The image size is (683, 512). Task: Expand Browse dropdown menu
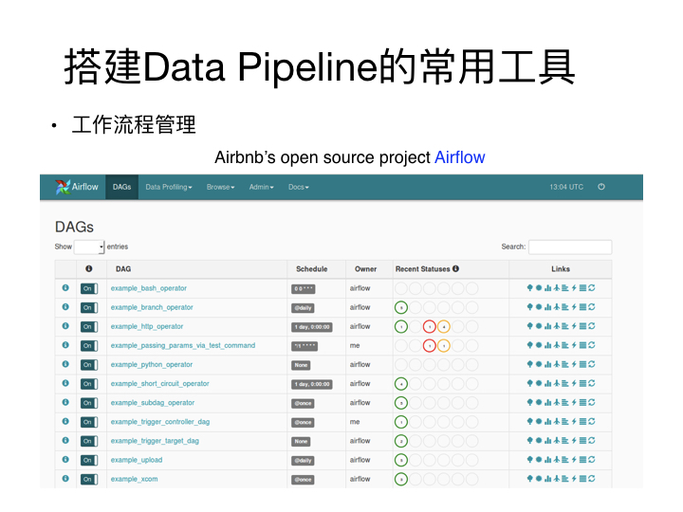click(x=220, y=187)
